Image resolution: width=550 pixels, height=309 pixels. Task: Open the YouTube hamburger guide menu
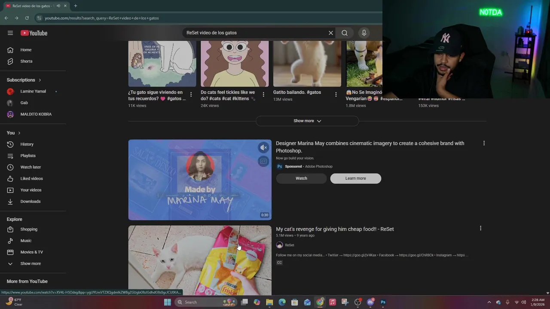(x=10, y=33)
